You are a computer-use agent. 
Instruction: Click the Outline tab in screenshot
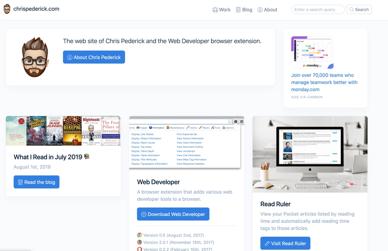click(x=192, y=127)
